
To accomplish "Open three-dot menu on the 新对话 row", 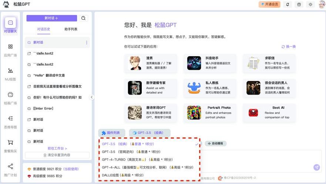I will tap(87, 42).
